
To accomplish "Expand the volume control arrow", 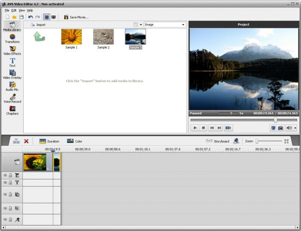I will coord(295,128).
